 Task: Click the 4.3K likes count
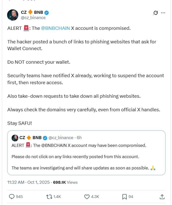click(95, 197)
